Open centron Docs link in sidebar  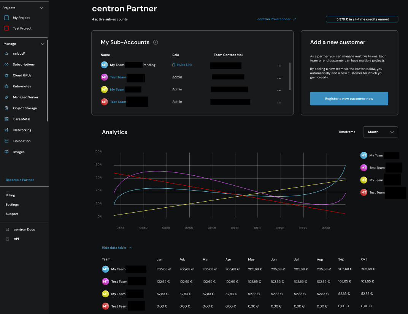click(x=24, y=229)
